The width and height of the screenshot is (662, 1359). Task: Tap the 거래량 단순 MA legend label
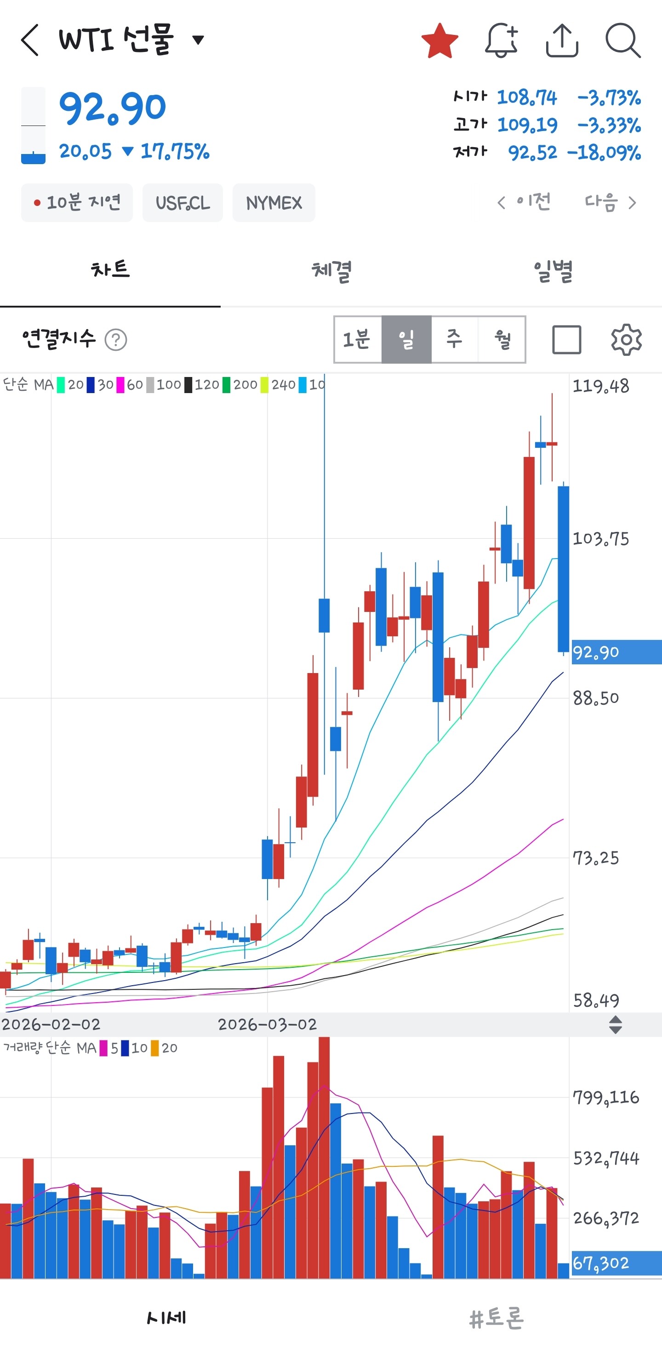pyautogui.click(x=50, y=1048)
